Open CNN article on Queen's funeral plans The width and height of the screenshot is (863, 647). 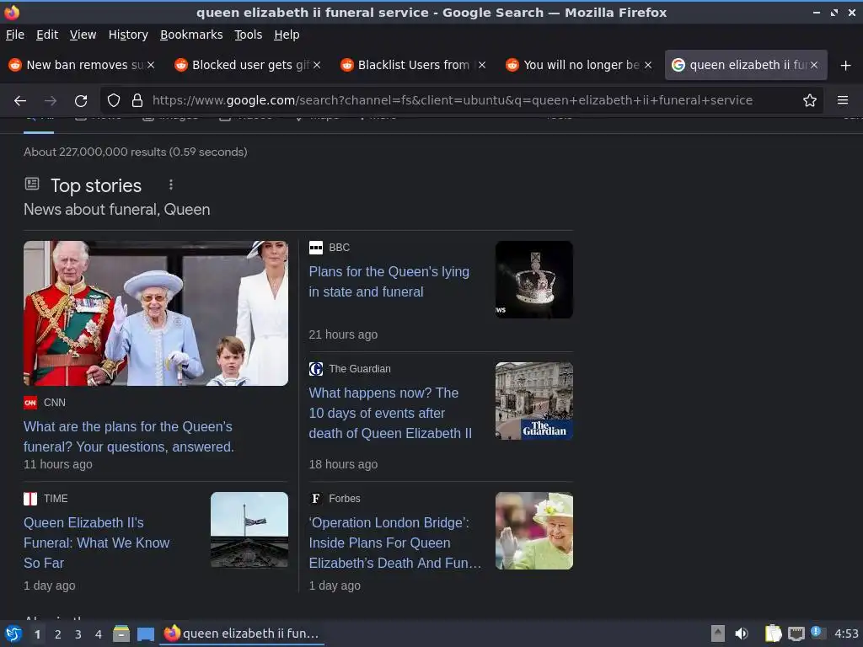129,437
